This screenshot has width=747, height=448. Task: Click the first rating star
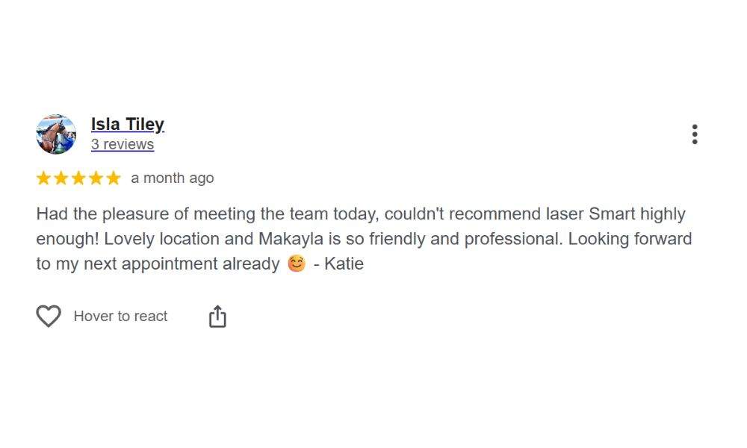point(43,178)
